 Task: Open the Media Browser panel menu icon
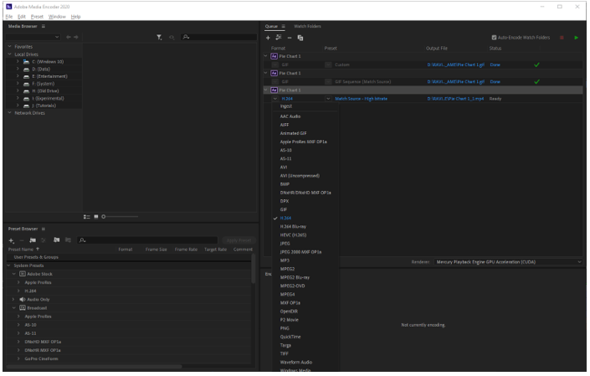pos(44,26)
